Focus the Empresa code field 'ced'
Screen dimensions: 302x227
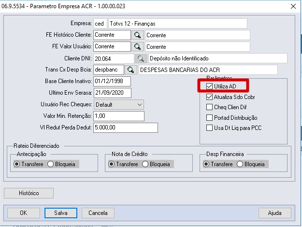pyautogui.click(x=100, y=24)
